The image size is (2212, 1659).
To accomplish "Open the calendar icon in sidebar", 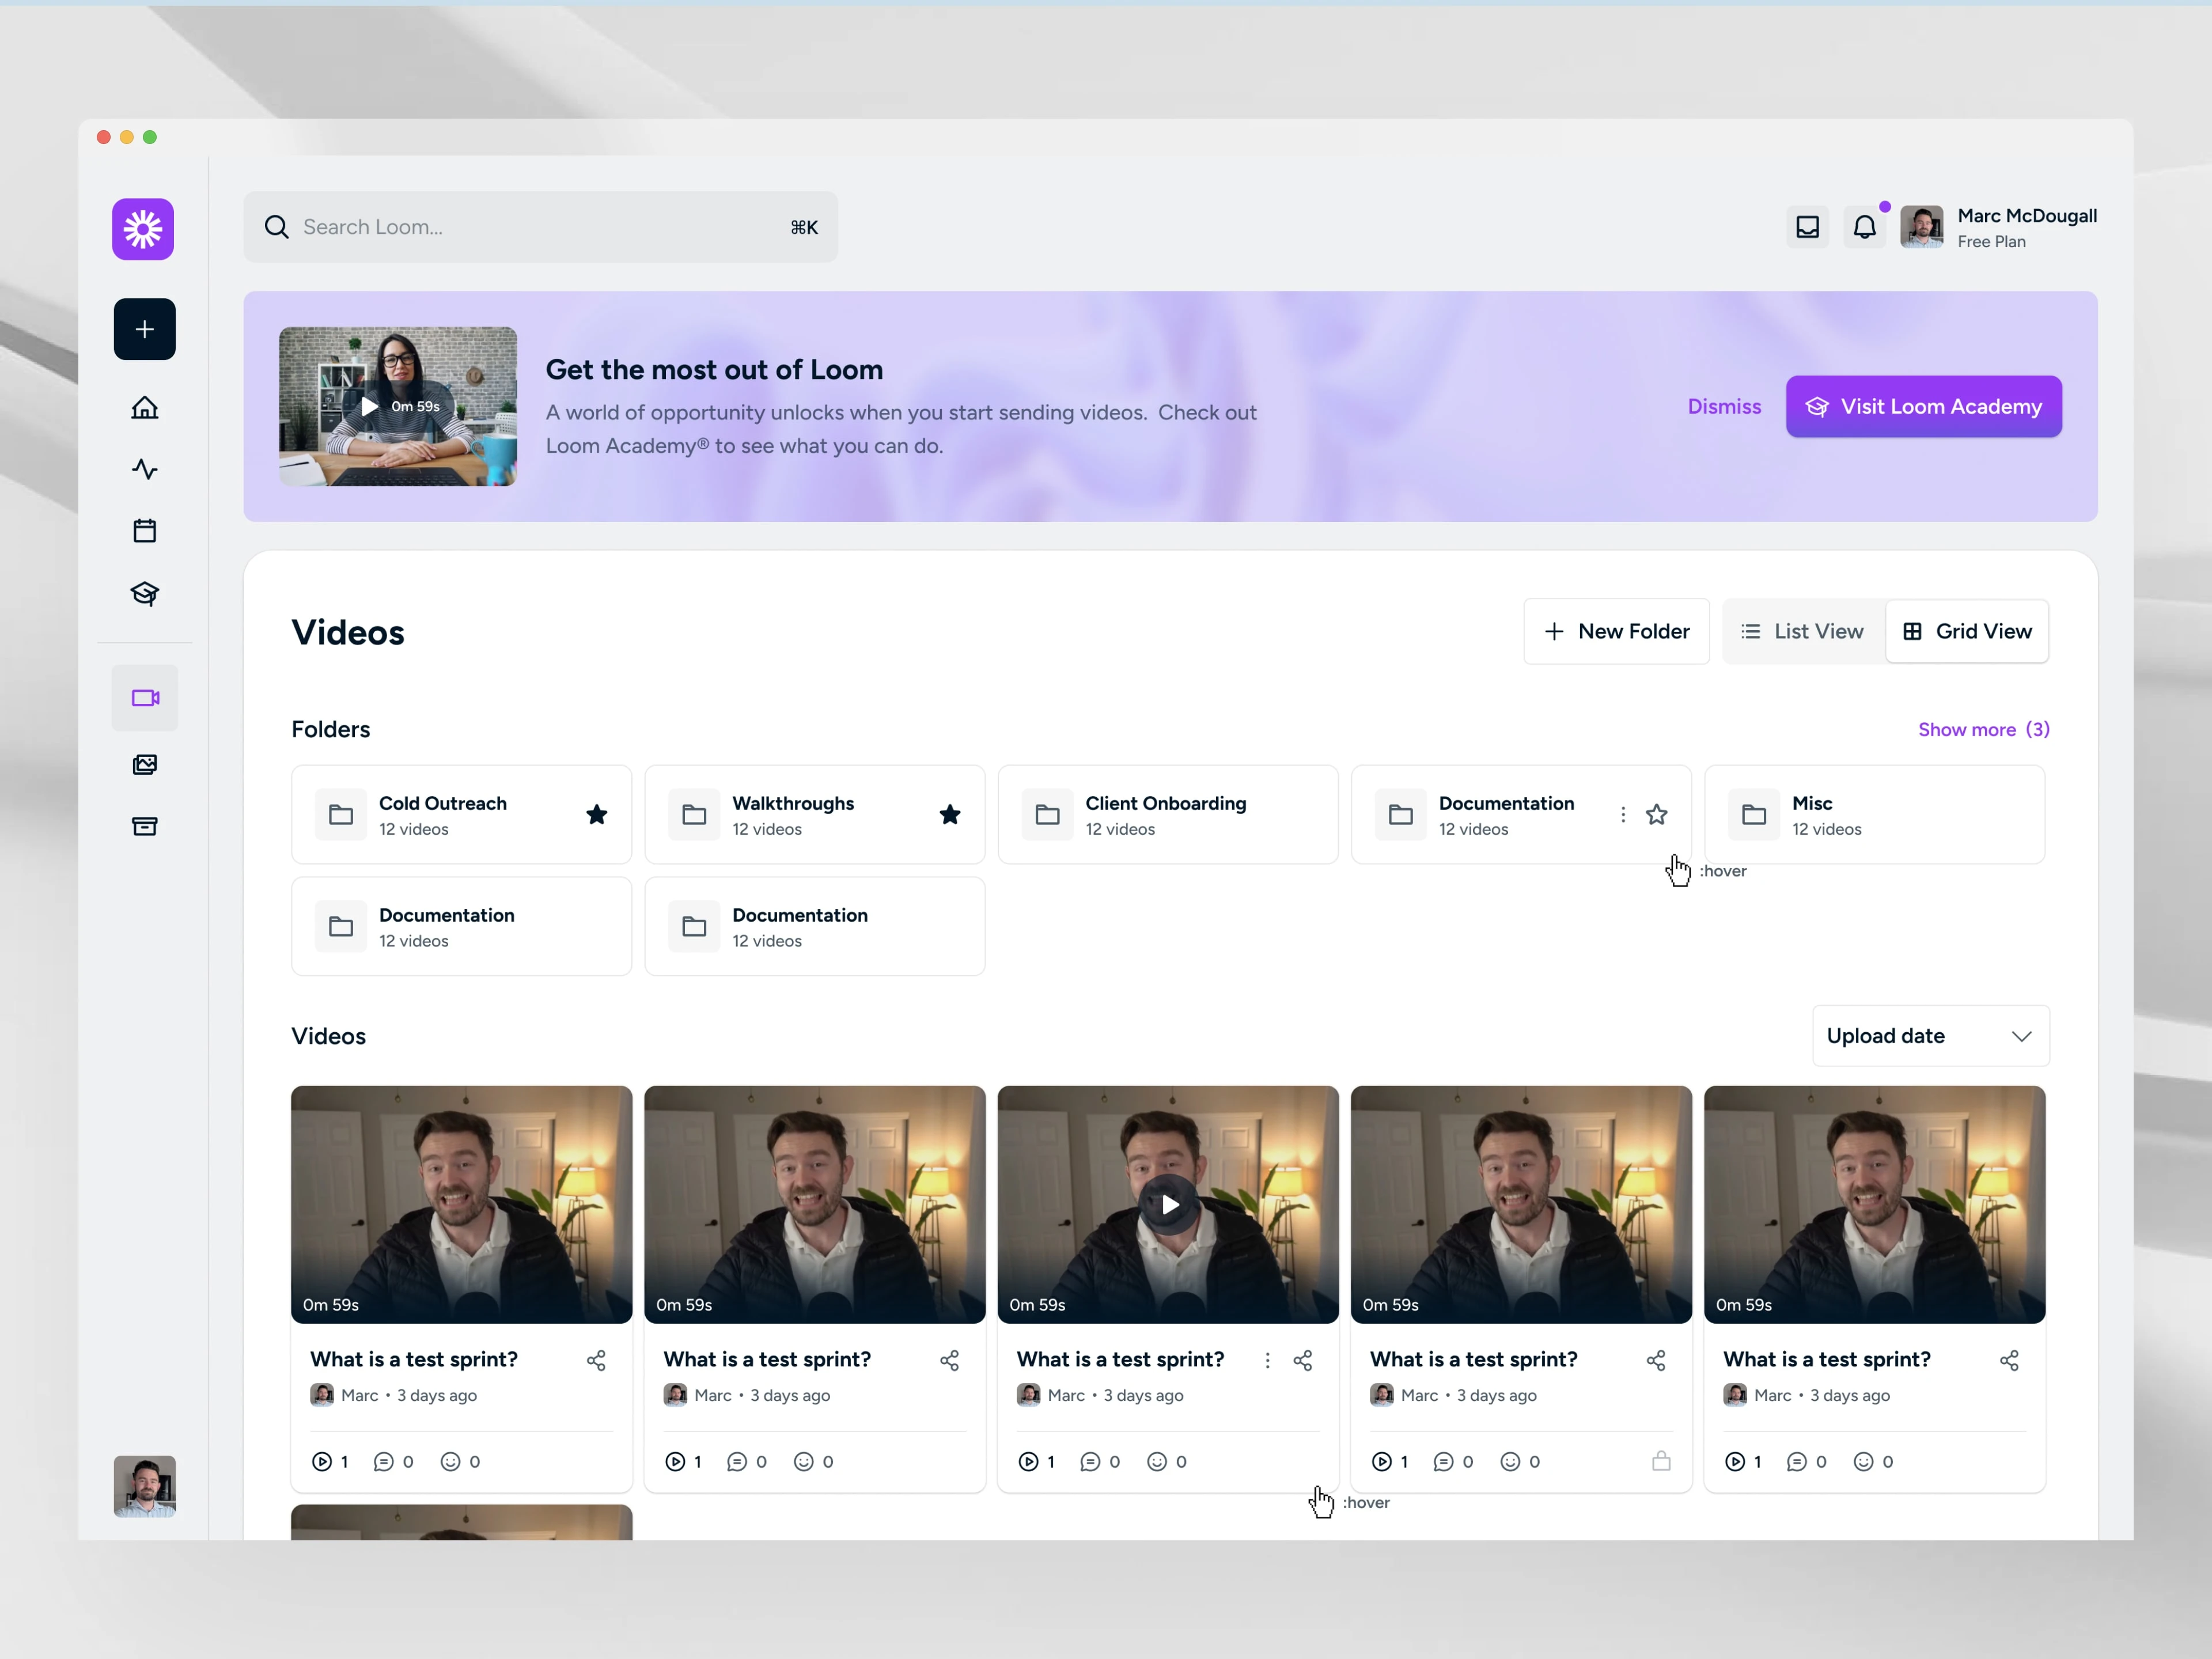I will 144,531.
